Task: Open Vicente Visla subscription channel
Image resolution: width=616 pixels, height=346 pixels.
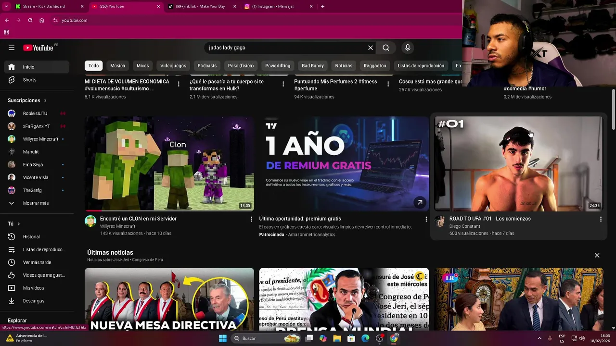Action: tap(38, 177)
